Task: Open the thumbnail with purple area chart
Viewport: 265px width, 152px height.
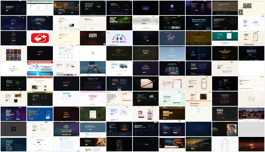Action: 93,83
